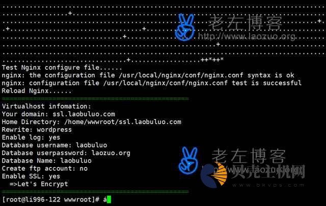The height and width of the screenshot is (206, 326).
Task: Click the domain ssl.laobuluo.com text
Action: (x=84, y=114)
